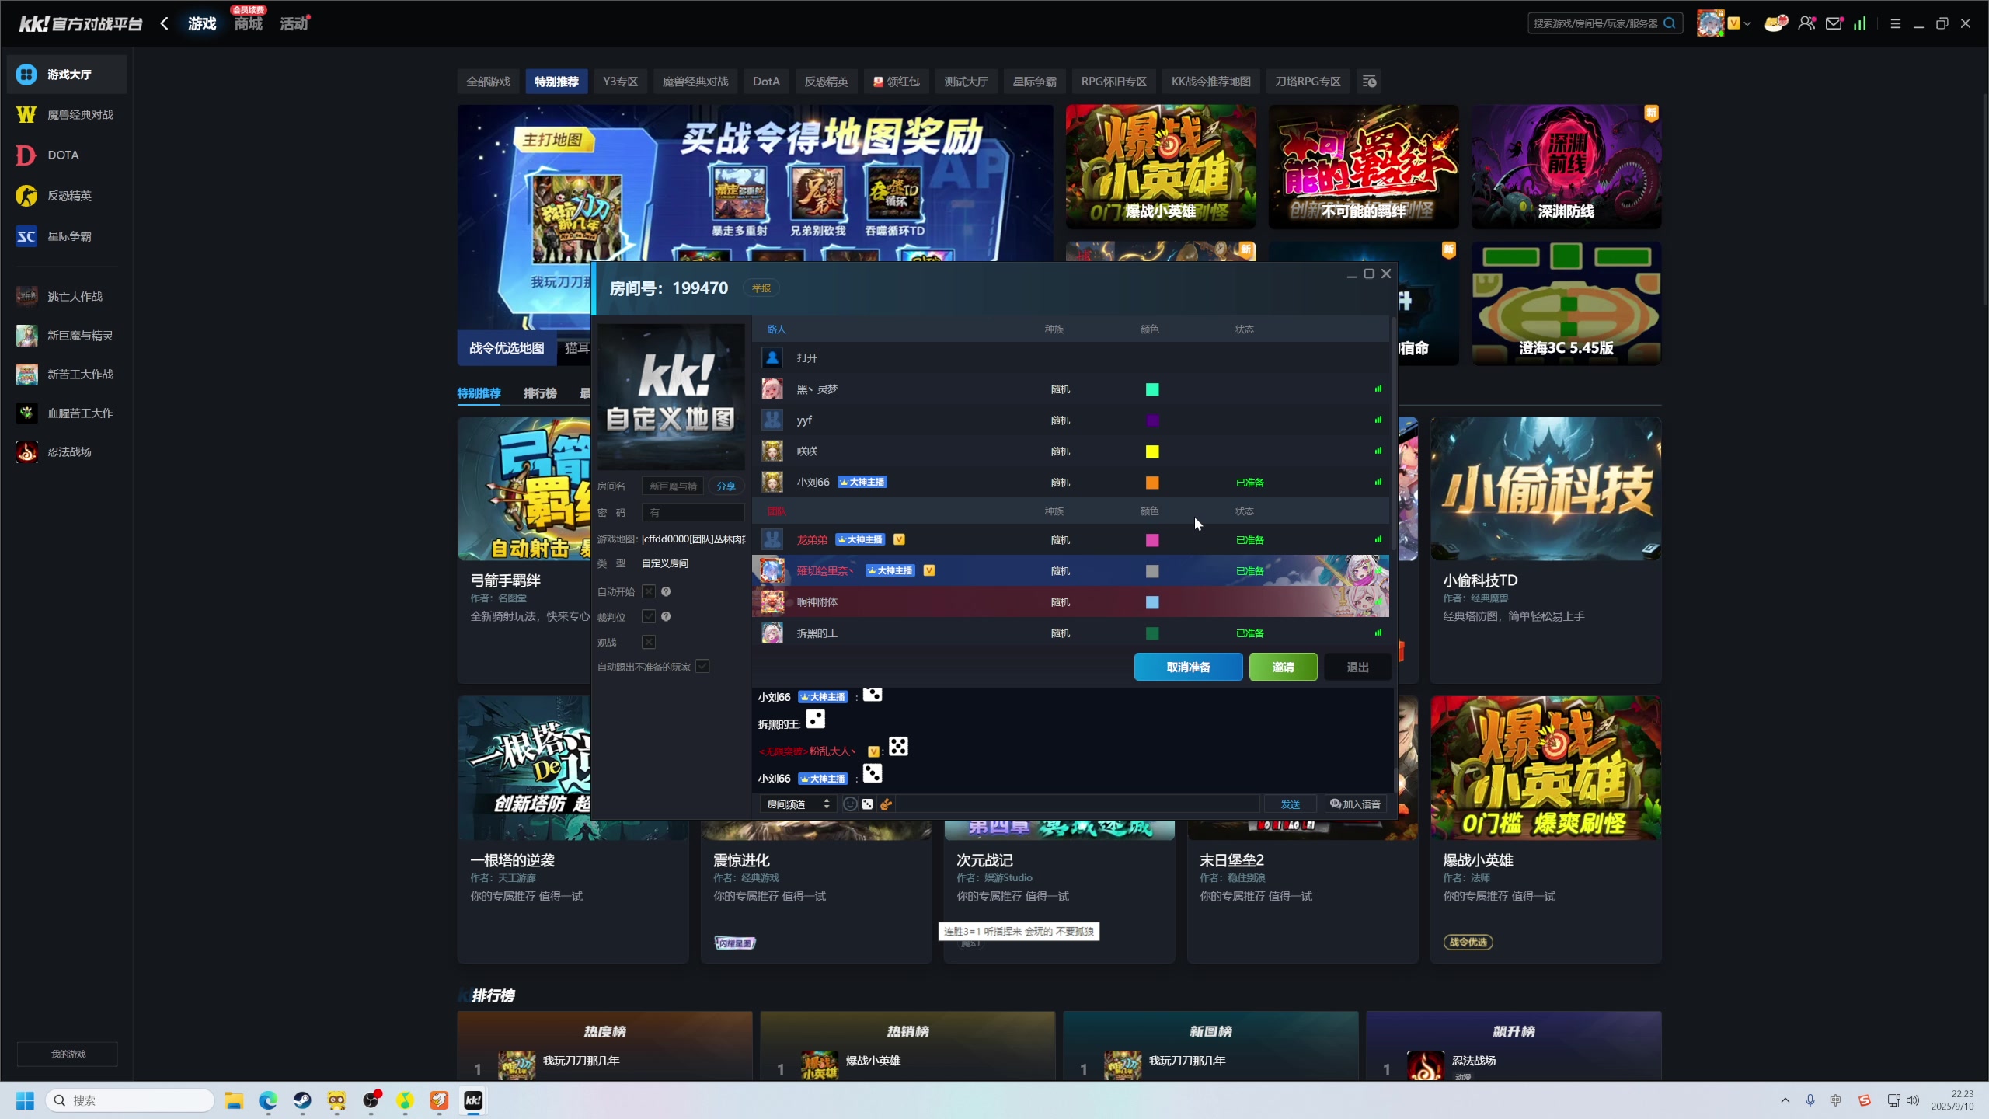The height and width of the screenshot is (1119, 1989).
Task: Click the 分享 room button
Action: point(726,486)
